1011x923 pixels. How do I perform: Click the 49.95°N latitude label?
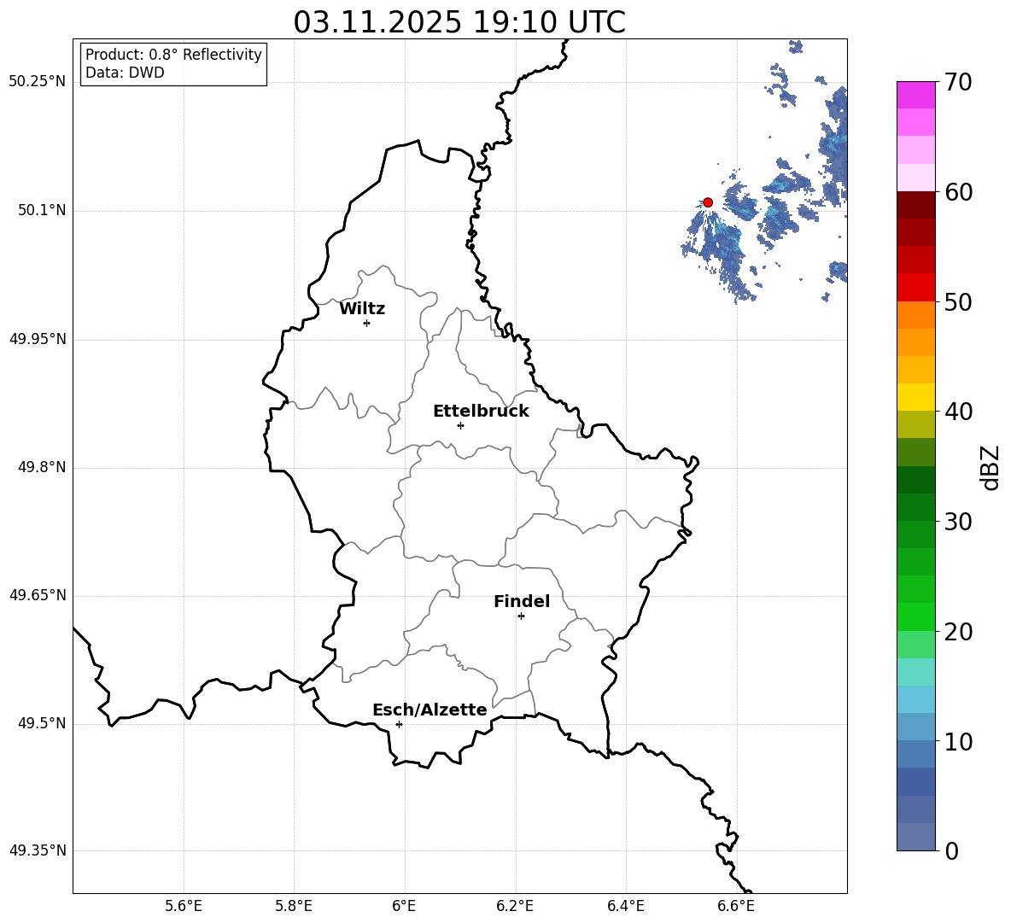tap(38, 339)
